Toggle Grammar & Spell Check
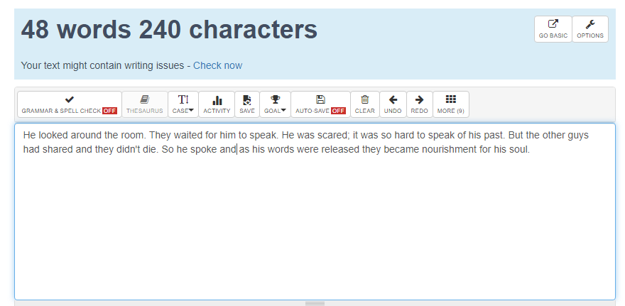Viewport: 625px width, 306px height. 70,104
